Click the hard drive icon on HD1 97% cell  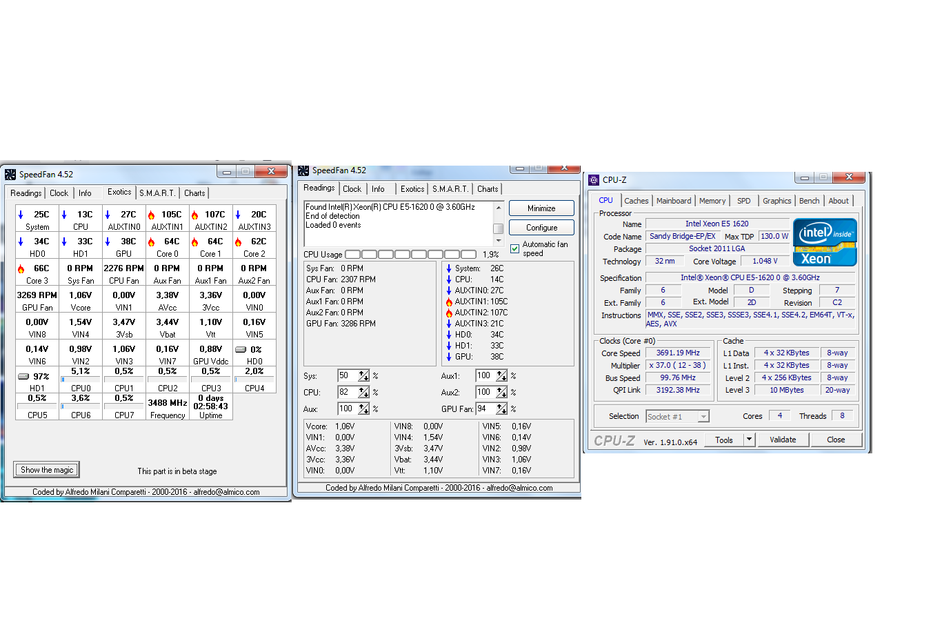[23, 376]
